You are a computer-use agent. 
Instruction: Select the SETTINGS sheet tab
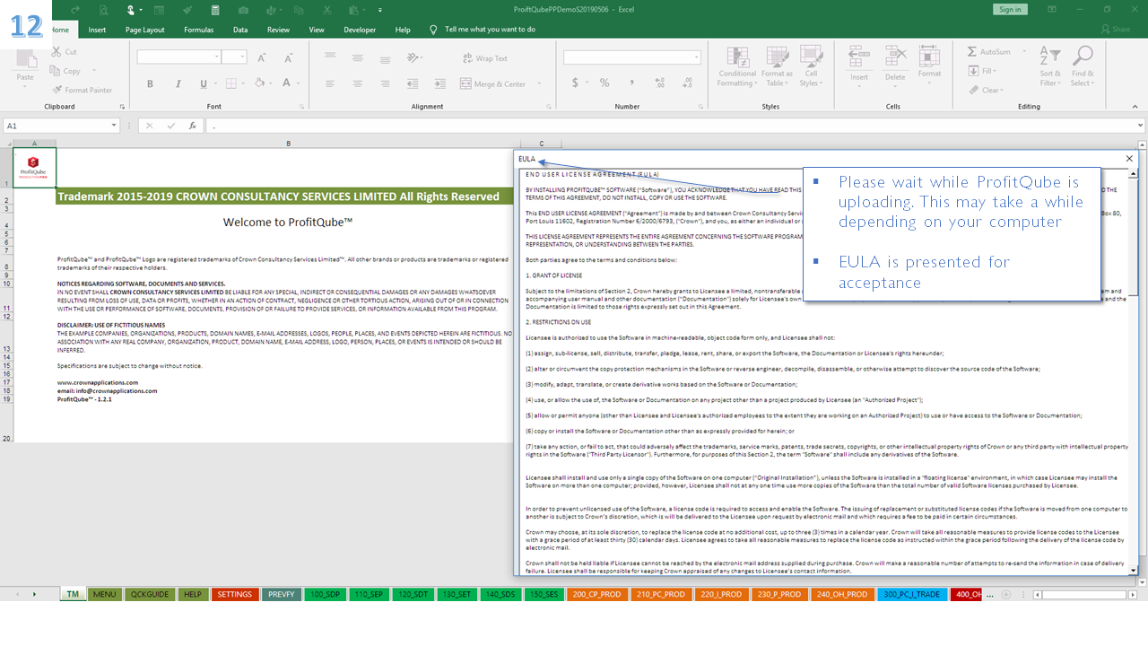[x=235, y=594]
